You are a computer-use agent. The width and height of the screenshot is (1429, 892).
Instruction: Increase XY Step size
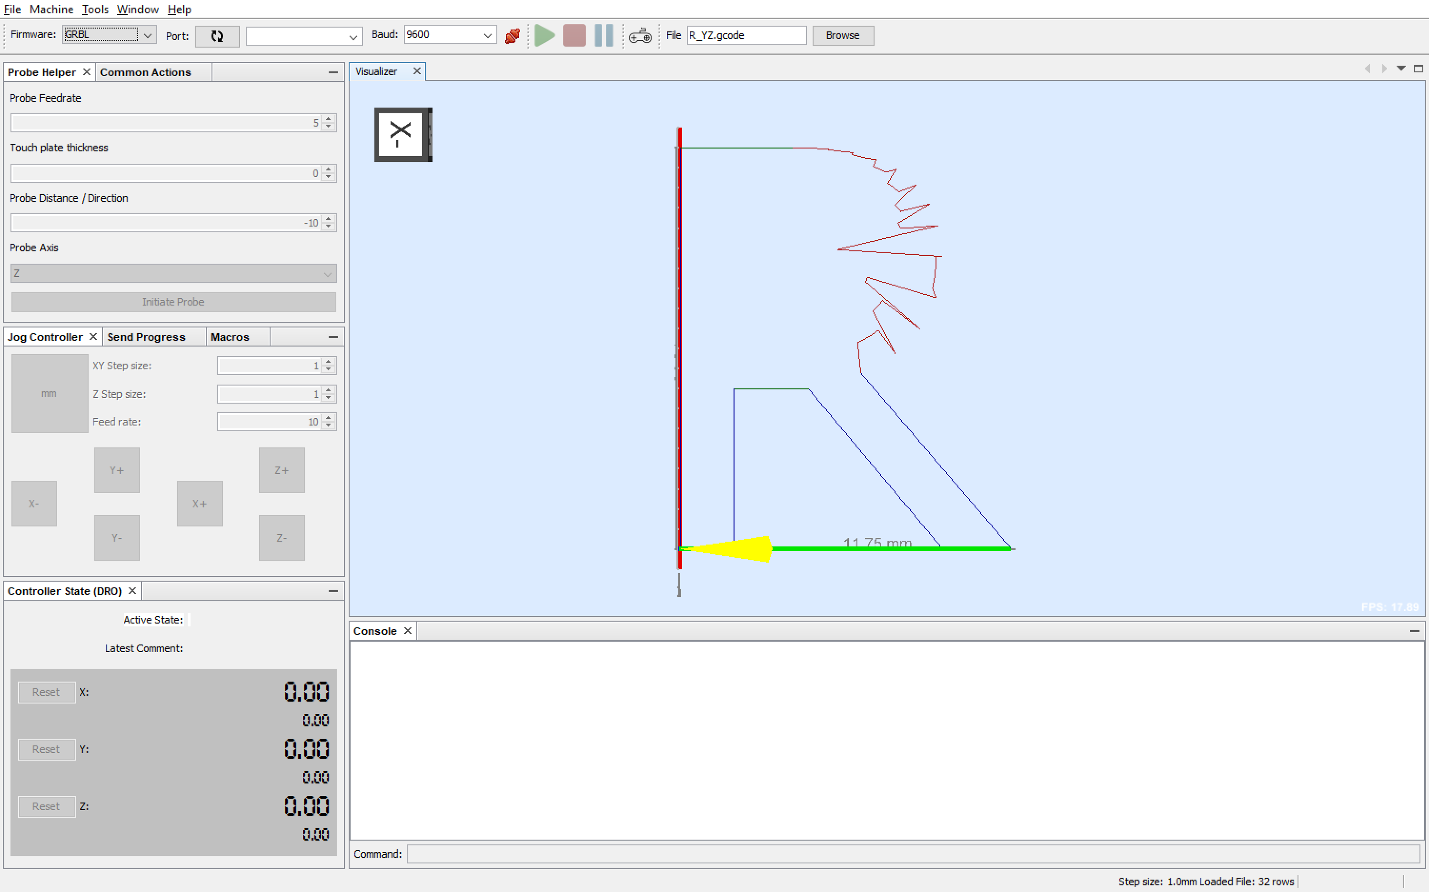click(329, 362)
